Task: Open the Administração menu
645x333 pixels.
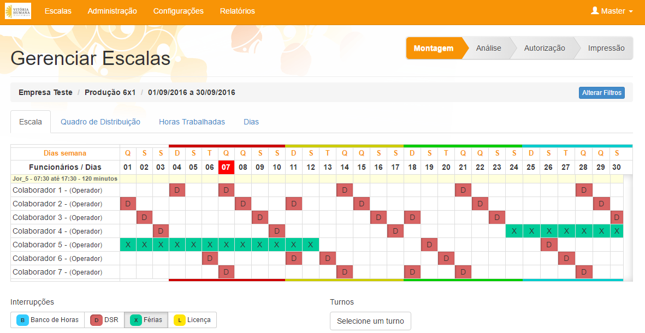Action: 112,11
